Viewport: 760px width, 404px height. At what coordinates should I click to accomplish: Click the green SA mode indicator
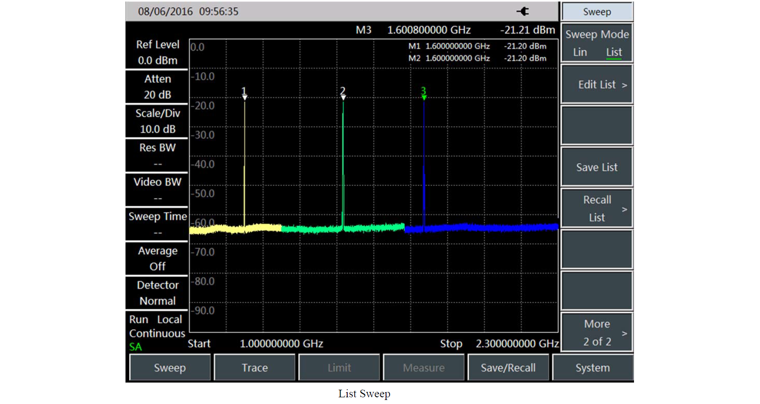point(135,347)
